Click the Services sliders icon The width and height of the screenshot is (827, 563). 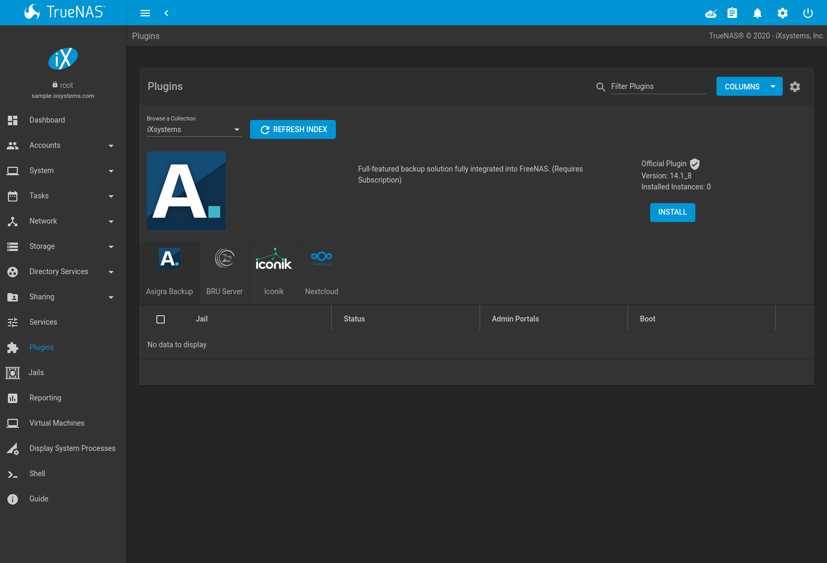(x=13, y=322)
